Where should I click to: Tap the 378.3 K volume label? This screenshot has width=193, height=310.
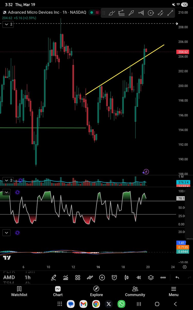(x=183, y=182)
